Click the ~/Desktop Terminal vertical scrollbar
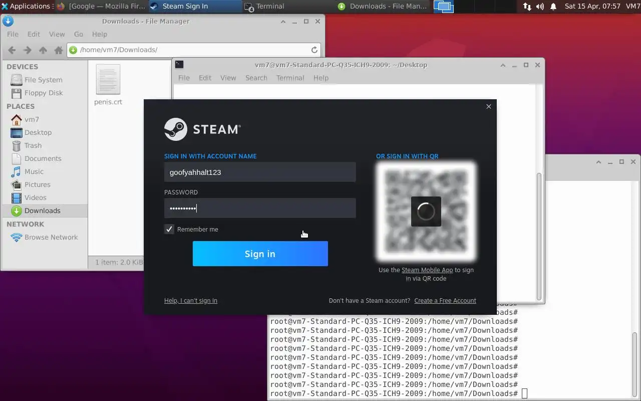 pyautogui.click(x=539, y=236)
